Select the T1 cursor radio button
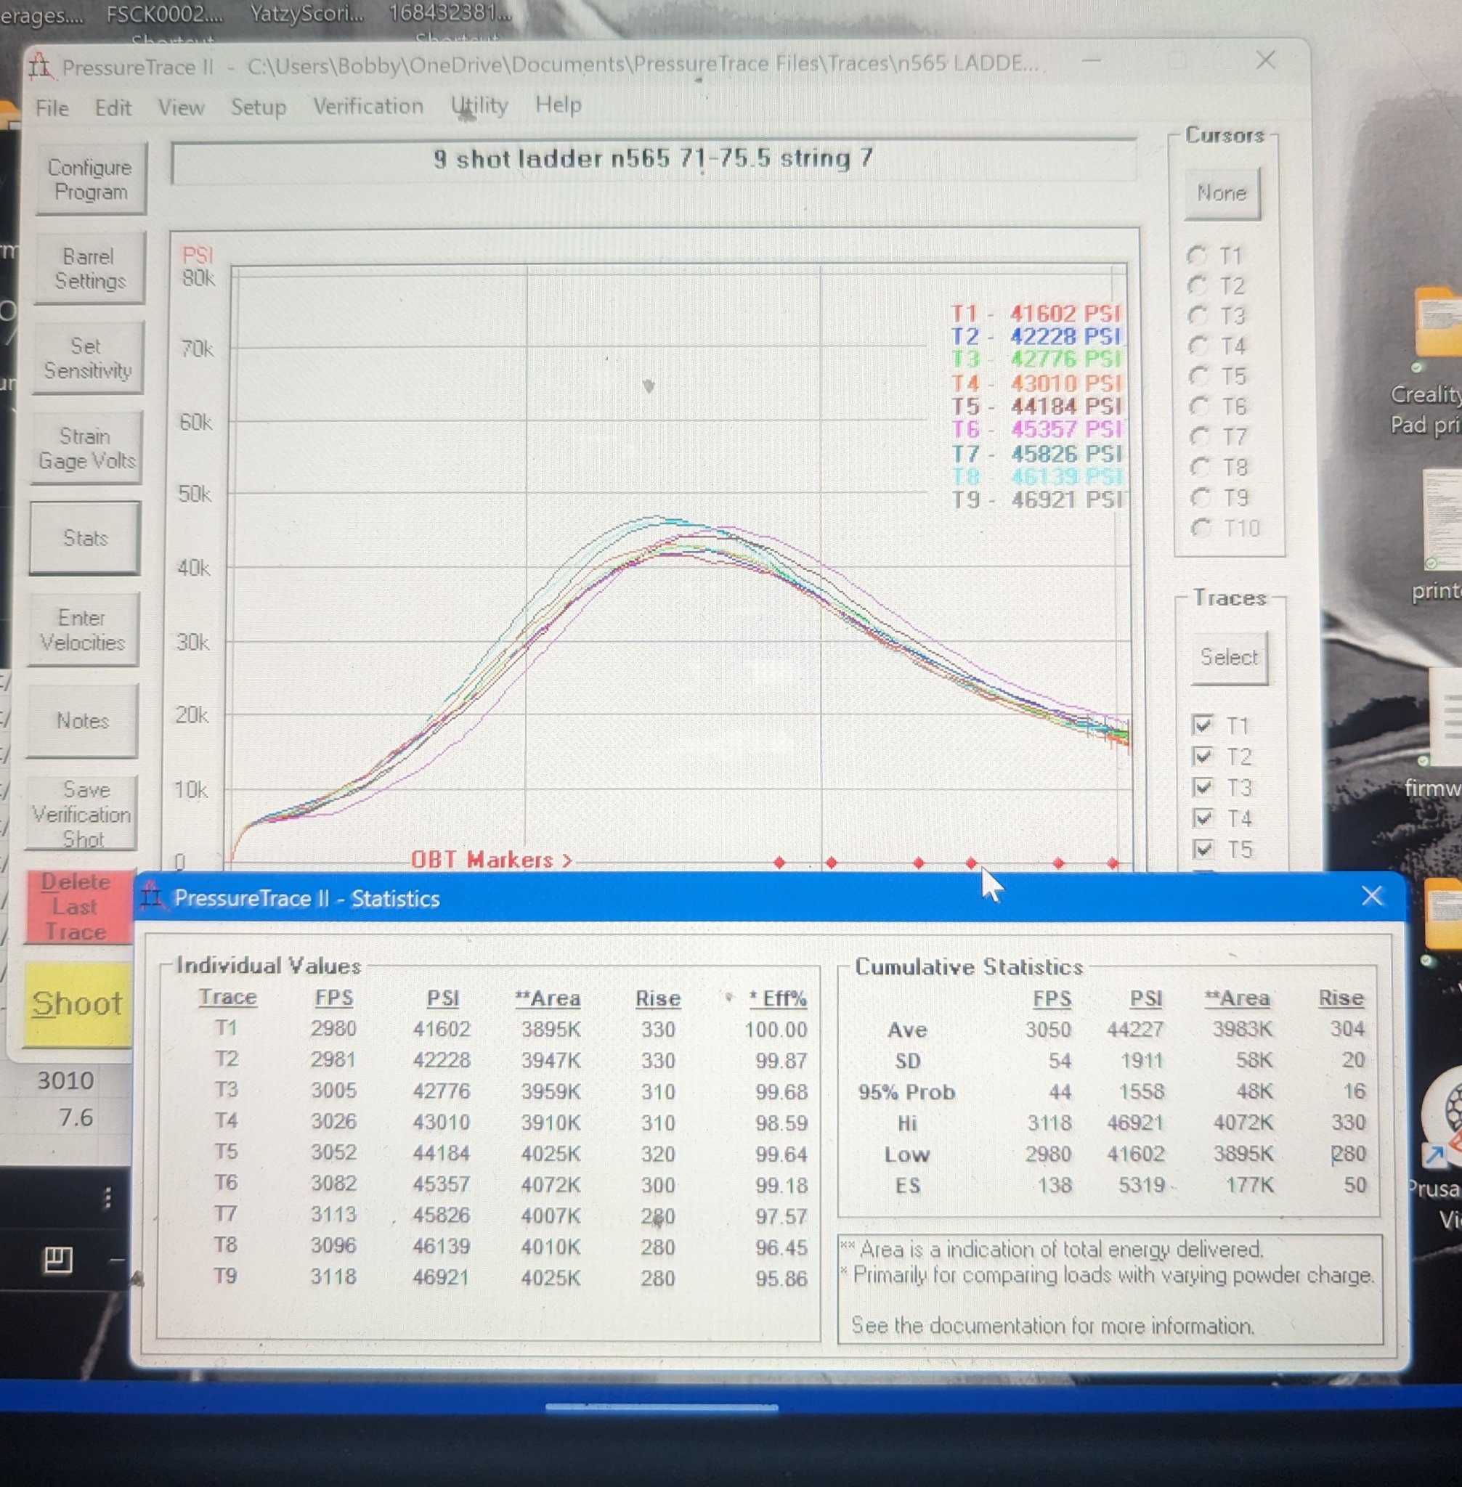 [x=1196, y=255]
